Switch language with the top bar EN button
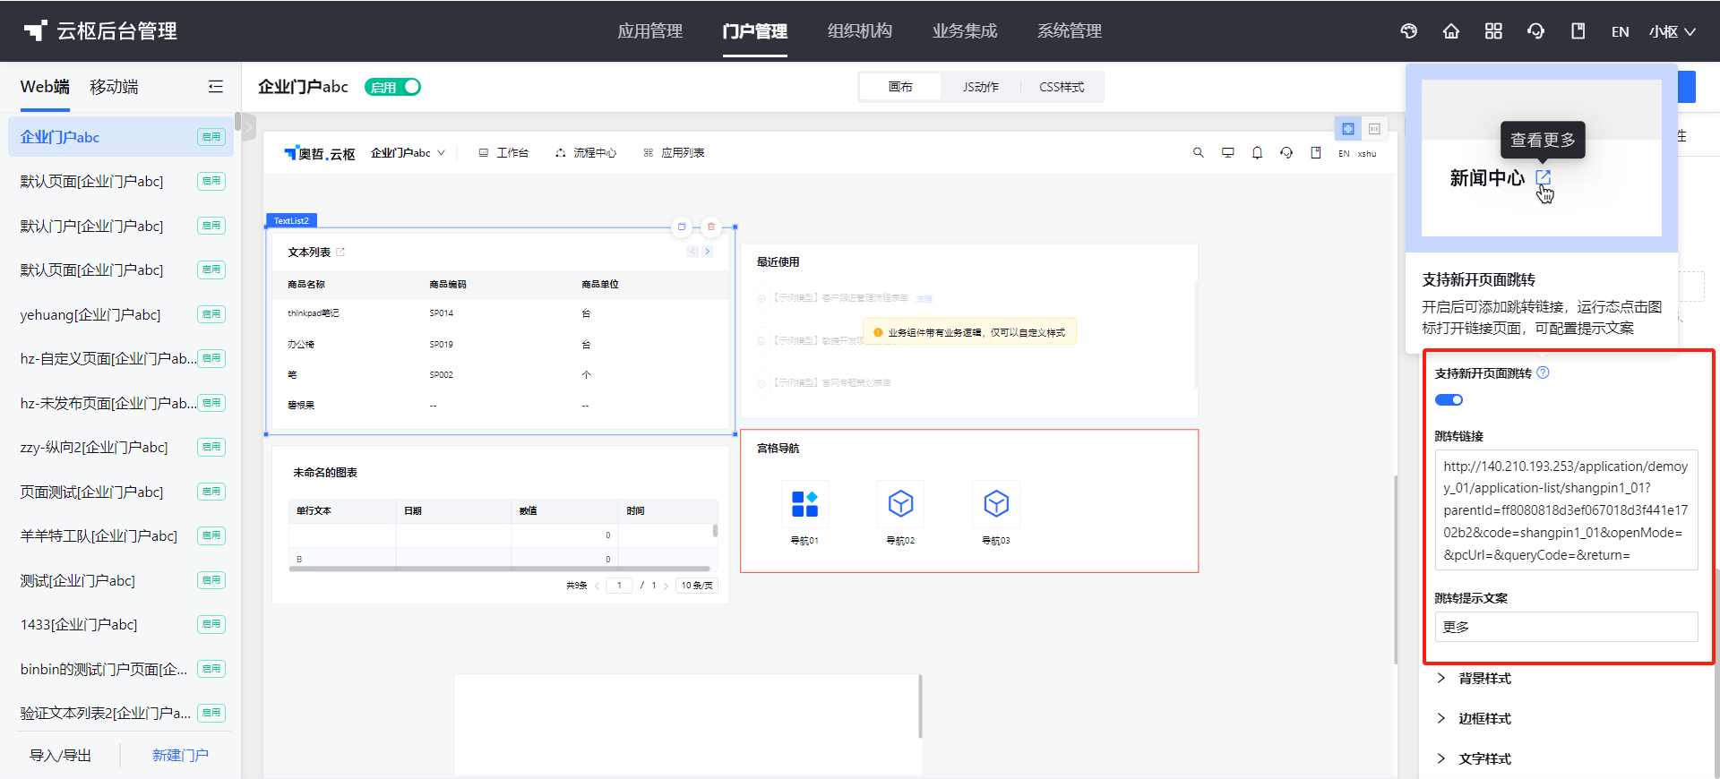Screen dimensions: 1720x779 (1620, 31)
